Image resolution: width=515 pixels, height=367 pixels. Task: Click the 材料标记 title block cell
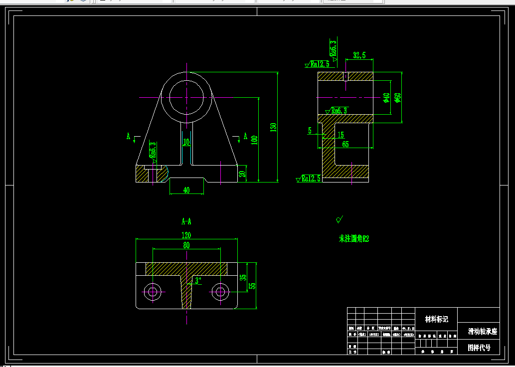click(x=437, y=319)
